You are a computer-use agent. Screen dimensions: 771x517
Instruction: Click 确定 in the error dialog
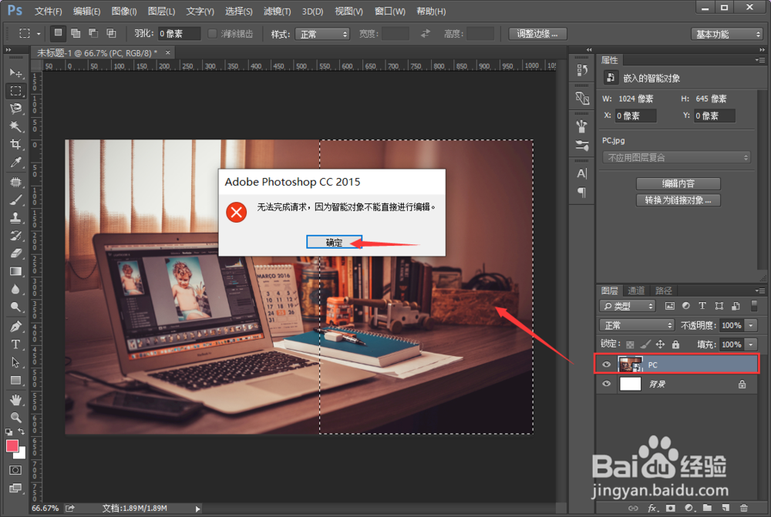(334, 242)
